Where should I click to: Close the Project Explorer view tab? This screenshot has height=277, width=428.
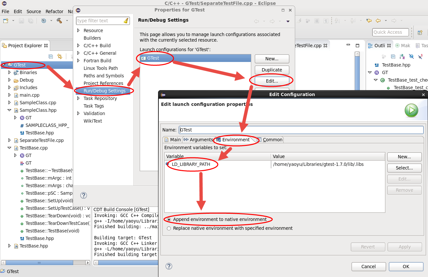point(46,46)
